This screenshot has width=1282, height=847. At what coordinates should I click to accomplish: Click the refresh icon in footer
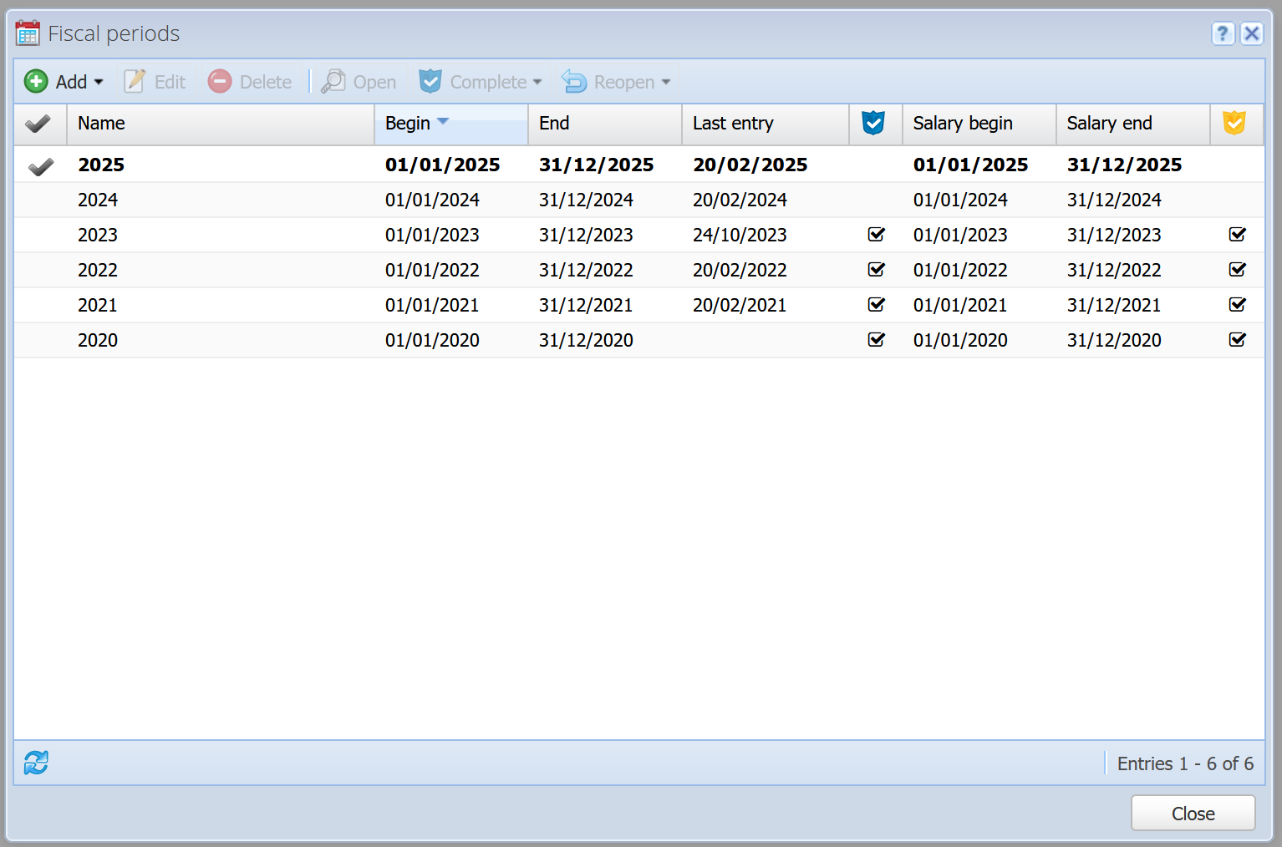click(x=36, y=763)
